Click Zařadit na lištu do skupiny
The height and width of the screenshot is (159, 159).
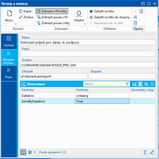(x=110, y=17)
